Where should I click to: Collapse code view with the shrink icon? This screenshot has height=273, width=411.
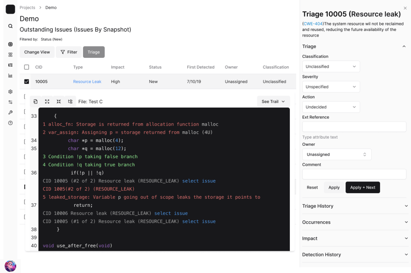coord(59,102)
